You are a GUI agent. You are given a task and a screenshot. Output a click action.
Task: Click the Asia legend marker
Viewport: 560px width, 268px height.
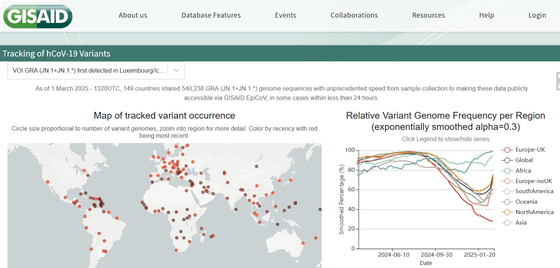pos(507,223)
